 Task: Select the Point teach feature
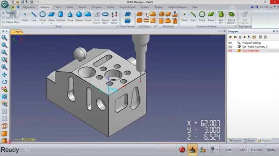[x=25, y=16]
